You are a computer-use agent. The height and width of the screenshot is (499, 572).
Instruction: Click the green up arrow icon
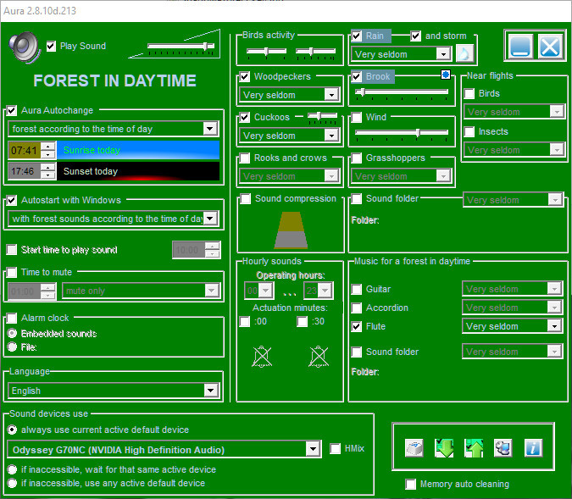(474, 448)
